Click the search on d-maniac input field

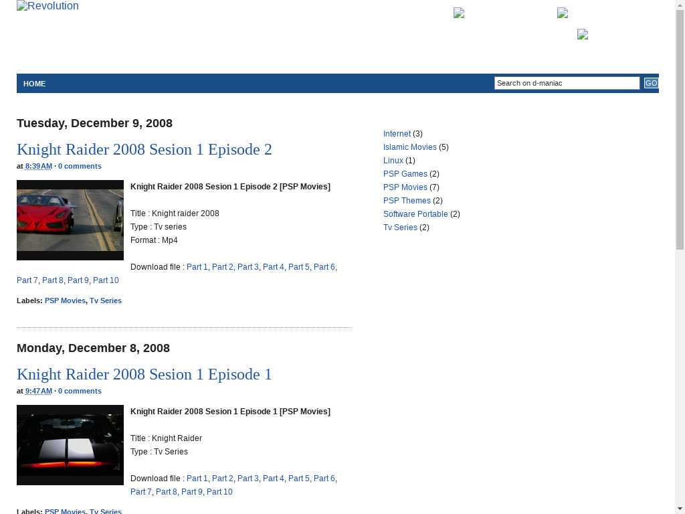coord(567,83)
